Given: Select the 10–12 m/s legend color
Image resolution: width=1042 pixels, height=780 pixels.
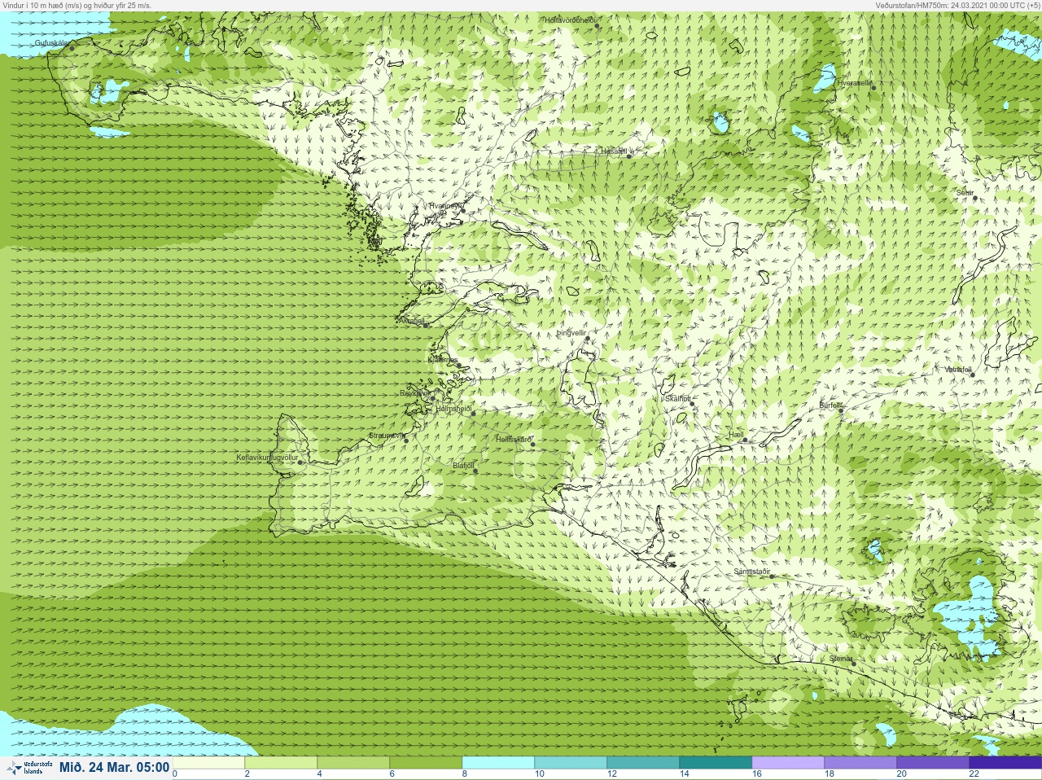Looking at the screenshot, I should pyautogui.click(x=571, y=763).
